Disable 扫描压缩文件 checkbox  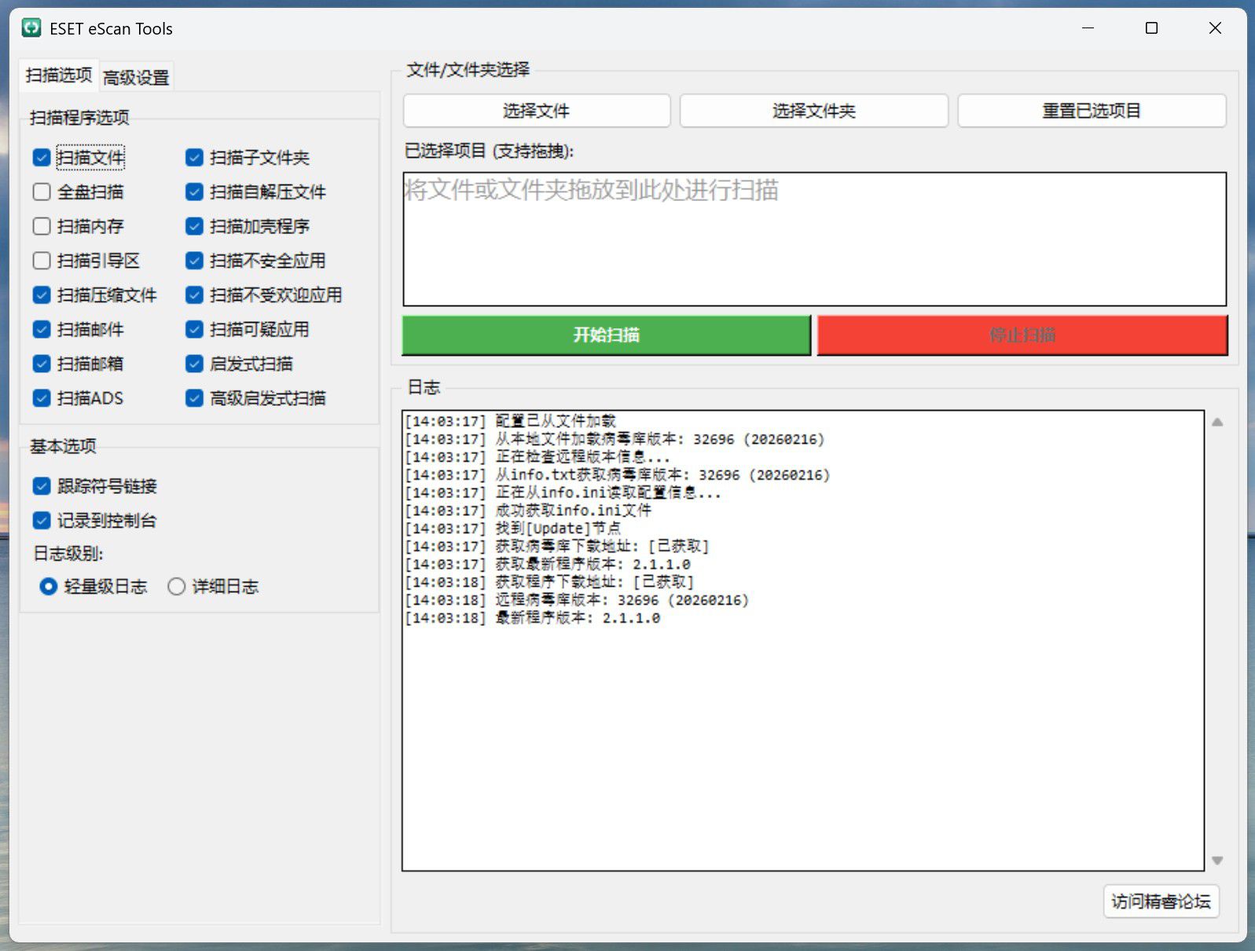tap(42, 295)
